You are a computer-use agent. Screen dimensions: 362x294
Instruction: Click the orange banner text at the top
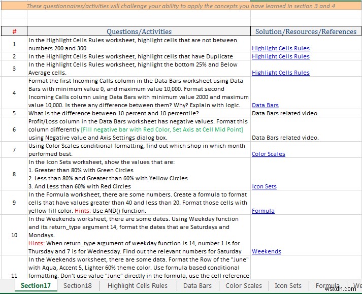(181, 6)
